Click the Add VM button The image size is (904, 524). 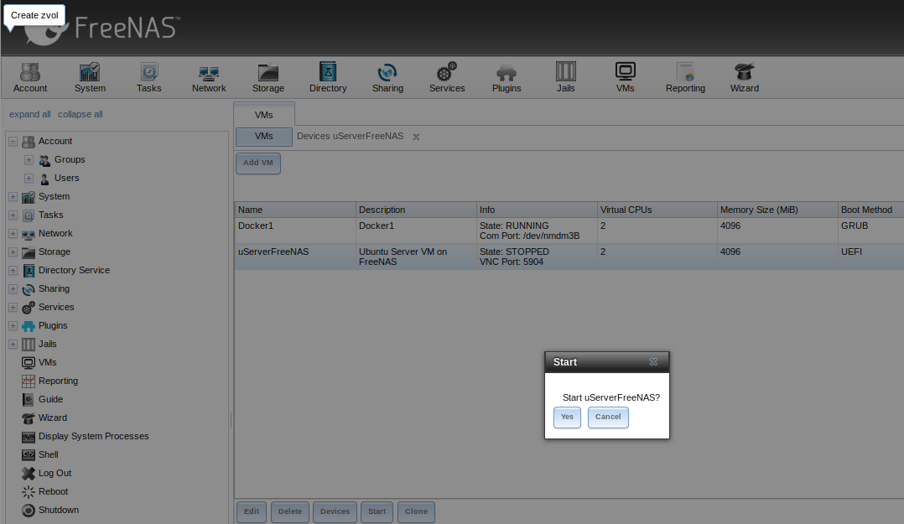point(258,163)
